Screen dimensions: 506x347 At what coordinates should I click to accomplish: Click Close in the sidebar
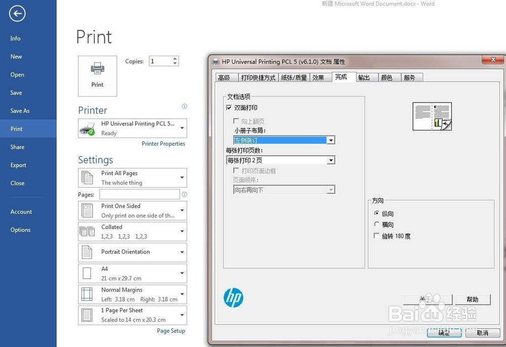click(28, 183)
